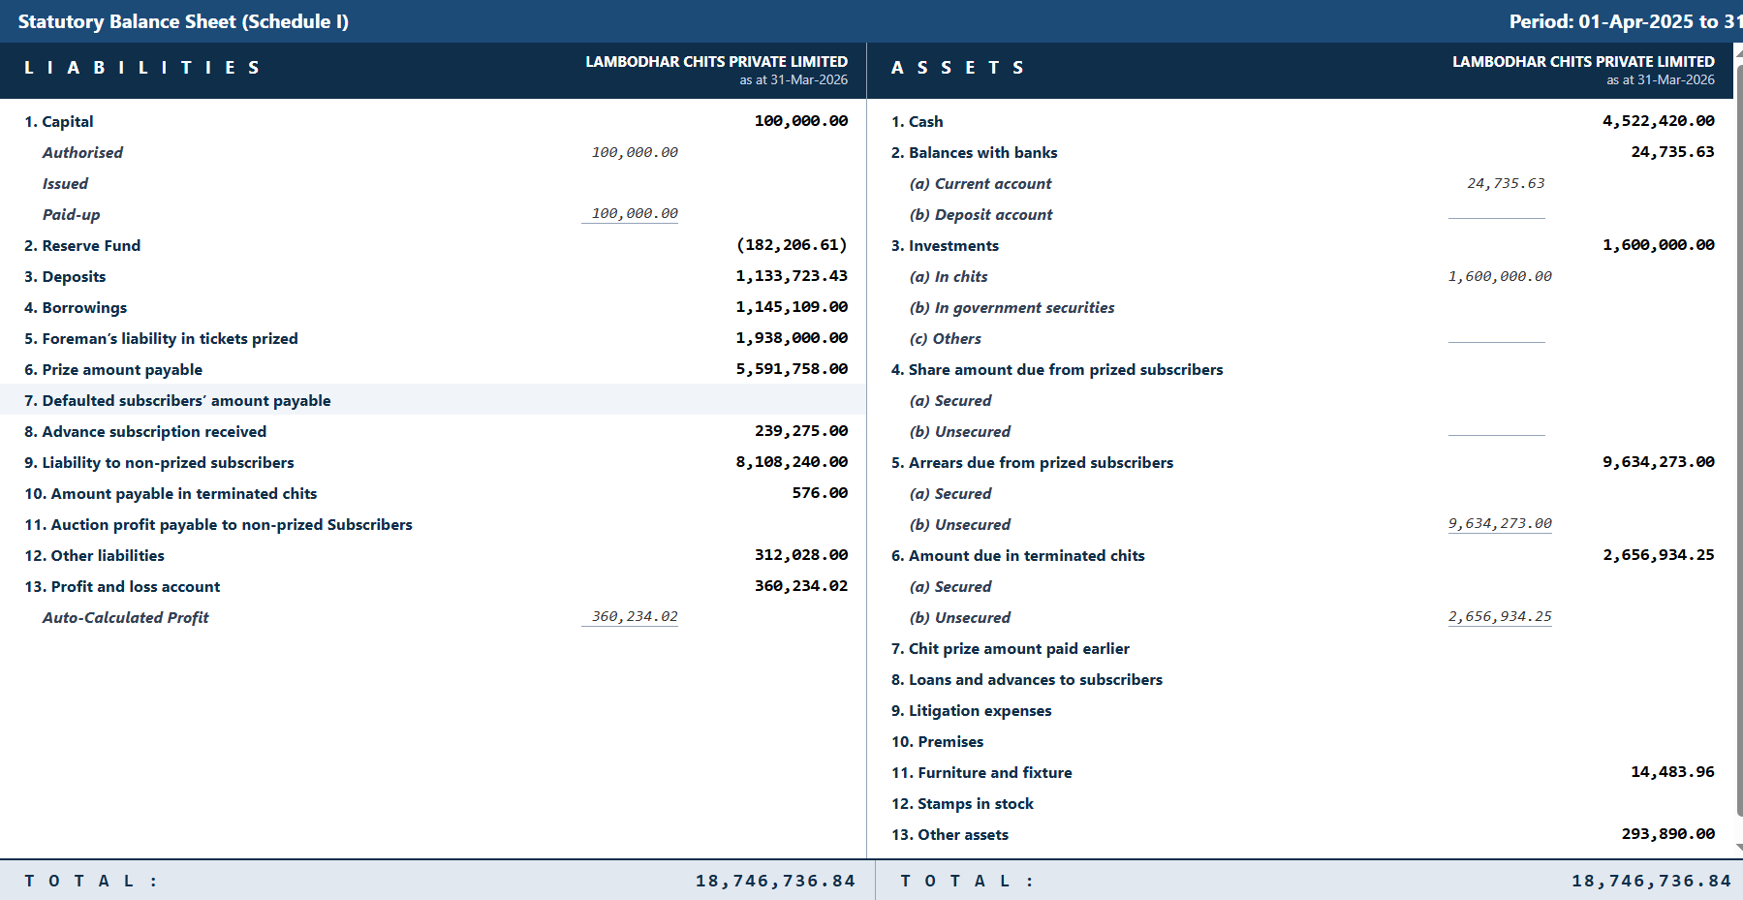Click the amount 5,591,758.00
Image resolution: width=1743 pixels, height=900 pixels.
[792, 369]
